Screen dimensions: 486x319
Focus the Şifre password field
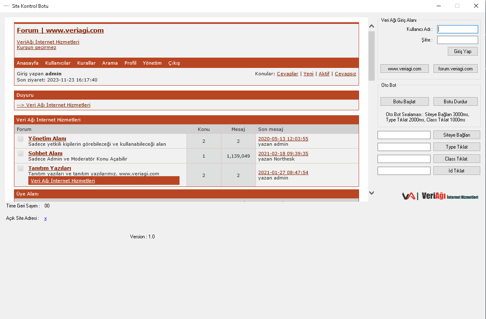[458, 40]
